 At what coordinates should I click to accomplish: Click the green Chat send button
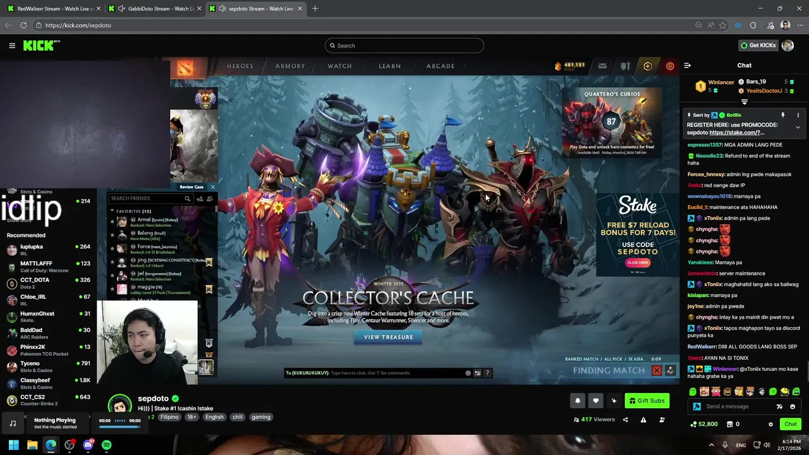790,424
